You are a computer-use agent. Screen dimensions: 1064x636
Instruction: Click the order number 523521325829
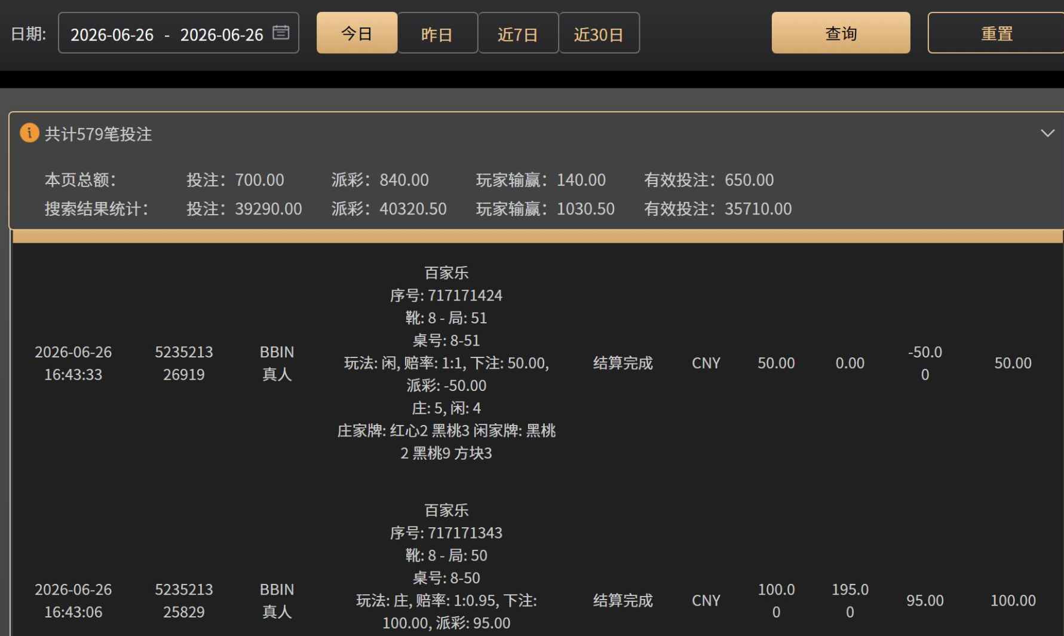tap(184, 601)
